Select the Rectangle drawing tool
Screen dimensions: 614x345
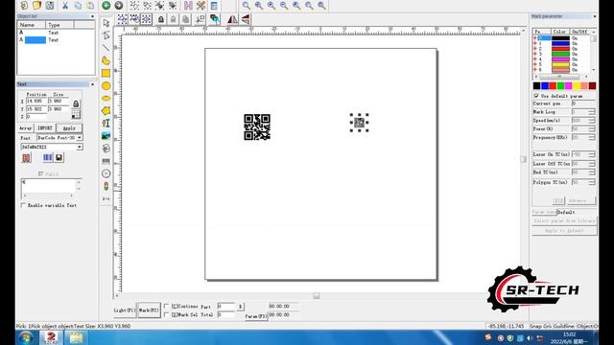pos(106,73)
